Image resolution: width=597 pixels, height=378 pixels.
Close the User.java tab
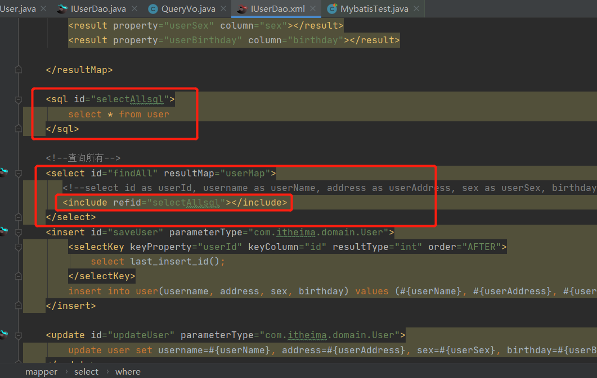tap(43, 8)
